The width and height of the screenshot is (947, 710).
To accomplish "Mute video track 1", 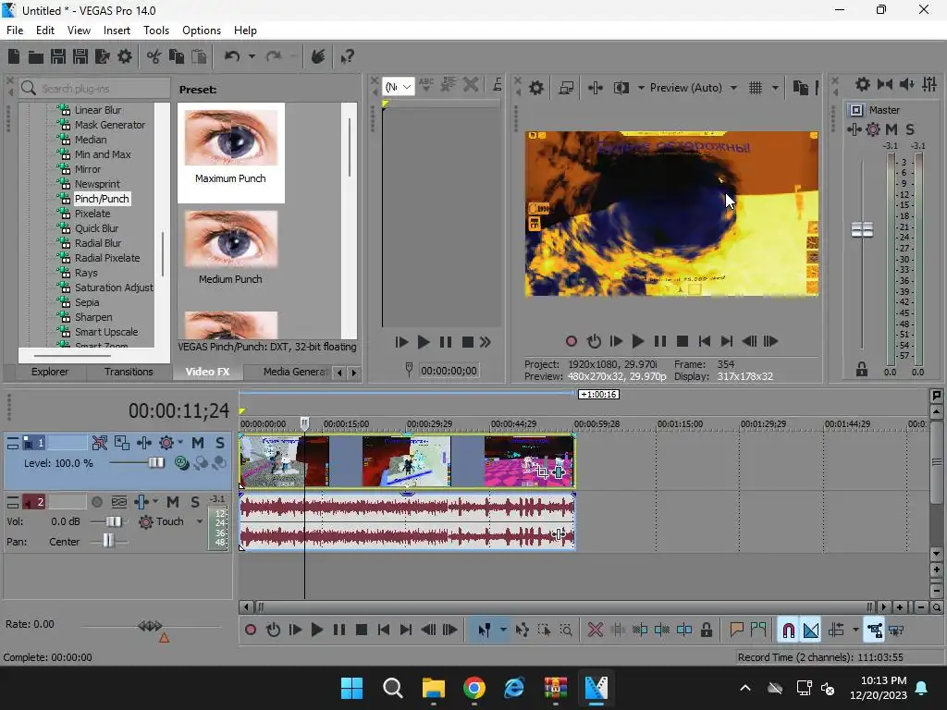I will point(198,443).
